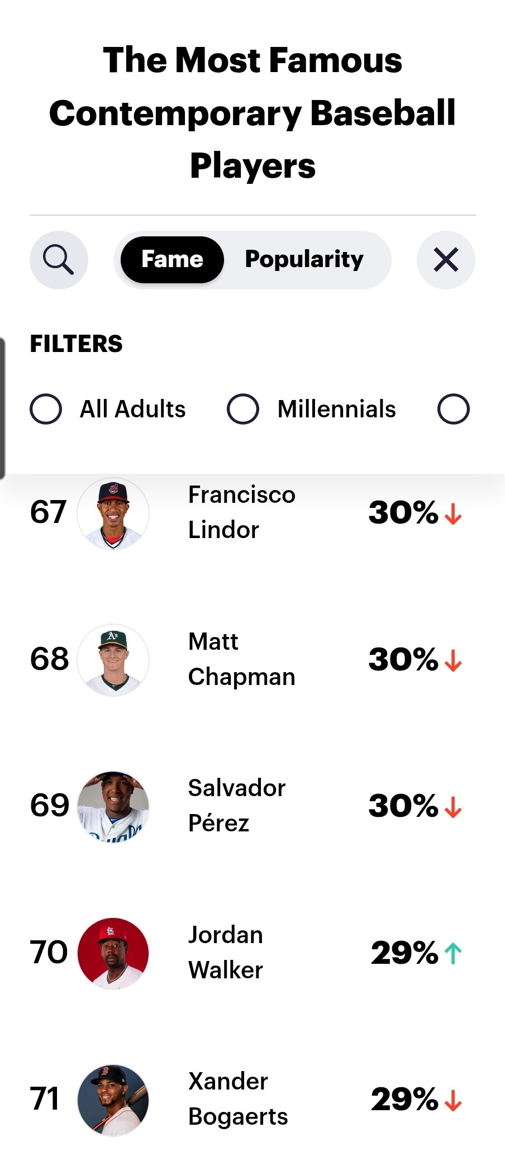Open search with the magnifying glass icon
Screen dimensions: 505x1175
tap(59, 260)
